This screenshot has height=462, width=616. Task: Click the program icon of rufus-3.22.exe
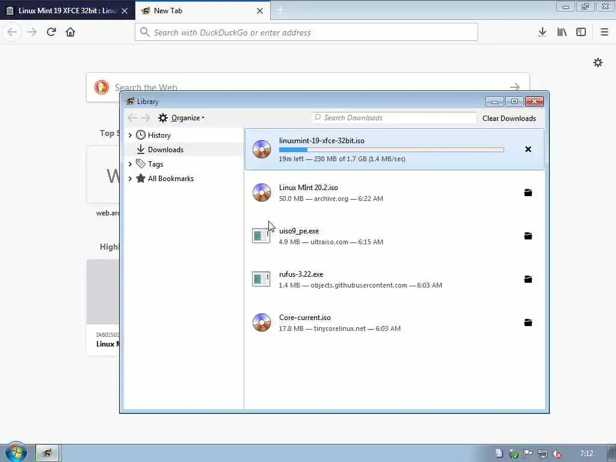click(261, 279)
